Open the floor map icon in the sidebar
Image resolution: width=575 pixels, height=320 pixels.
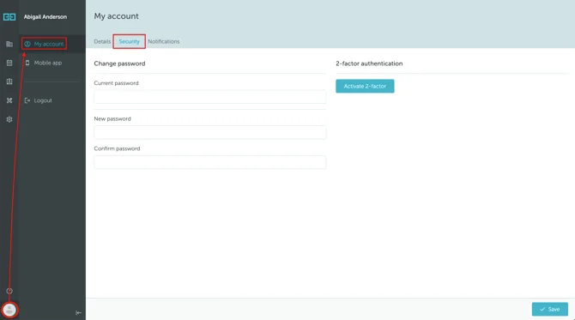pos(9,82)
